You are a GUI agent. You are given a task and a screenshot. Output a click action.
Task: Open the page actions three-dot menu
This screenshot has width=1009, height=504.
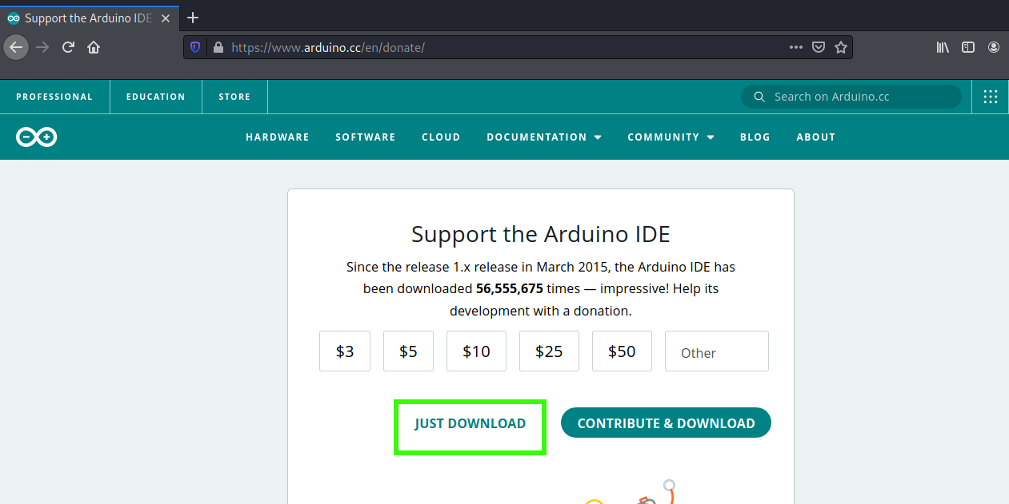(795, 47)
